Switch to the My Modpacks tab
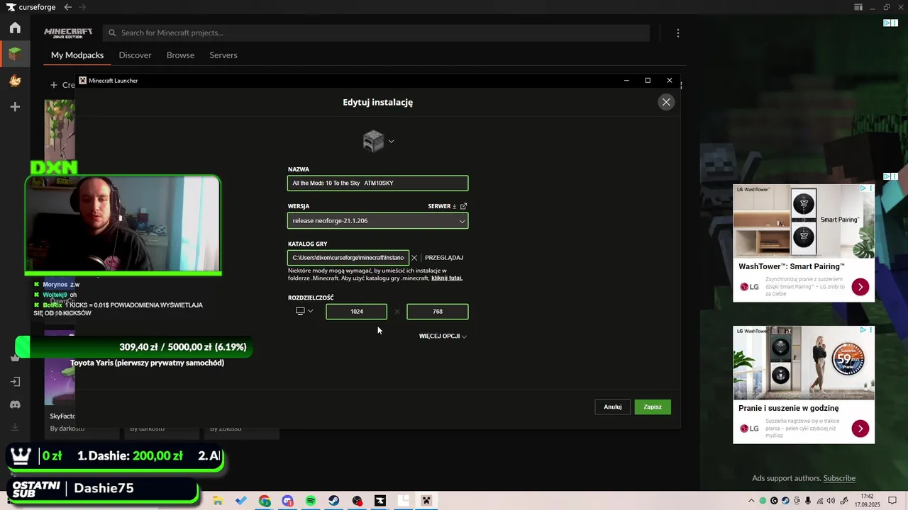Viewport: 908px width, 510px height. [77, 55]
